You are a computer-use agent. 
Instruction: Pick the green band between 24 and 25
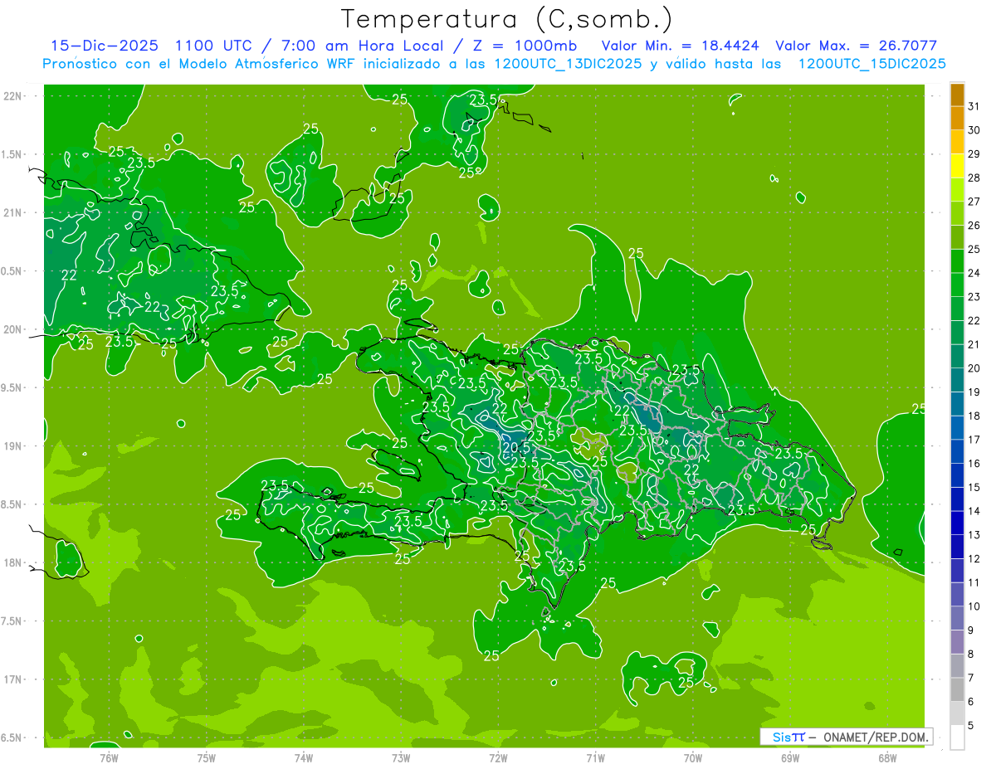[957, 261]
